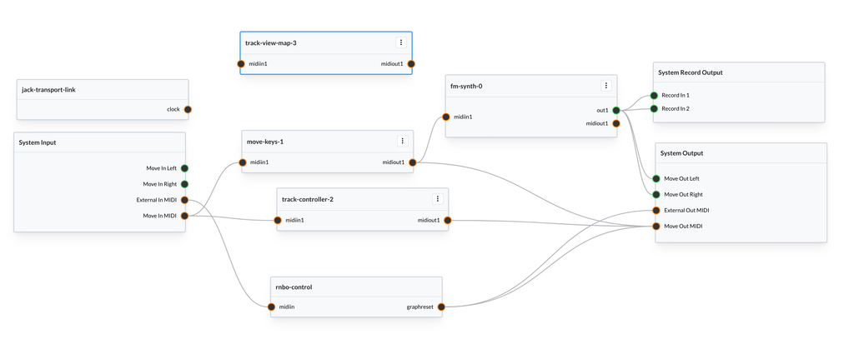Open the track-controller-2 kebab menu
The height and width of the screenshot is (349, 854).
[x=437, y=199]
